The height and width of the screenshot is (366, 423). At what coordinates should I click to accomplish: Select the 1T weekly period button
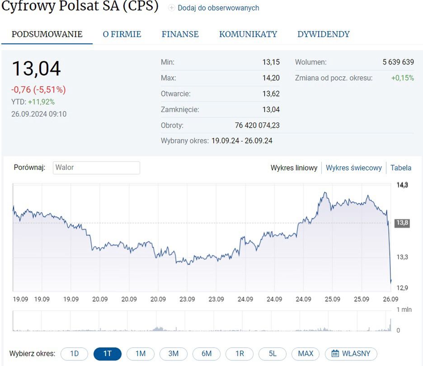[108, 354]
